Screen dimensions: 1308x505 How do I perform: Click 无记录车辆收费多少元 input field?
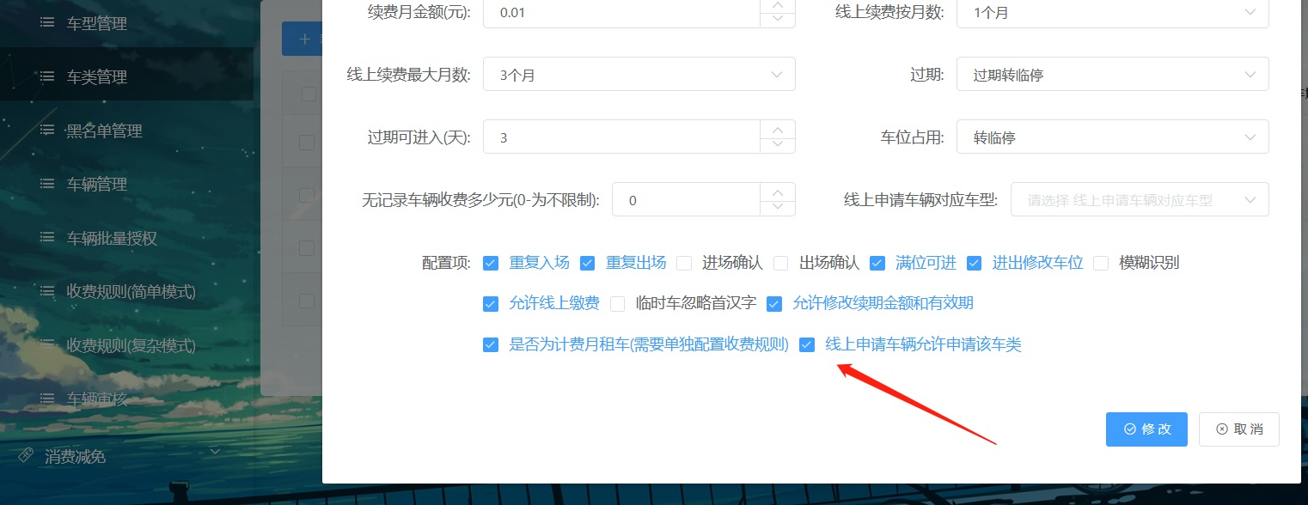pos(686,200)
